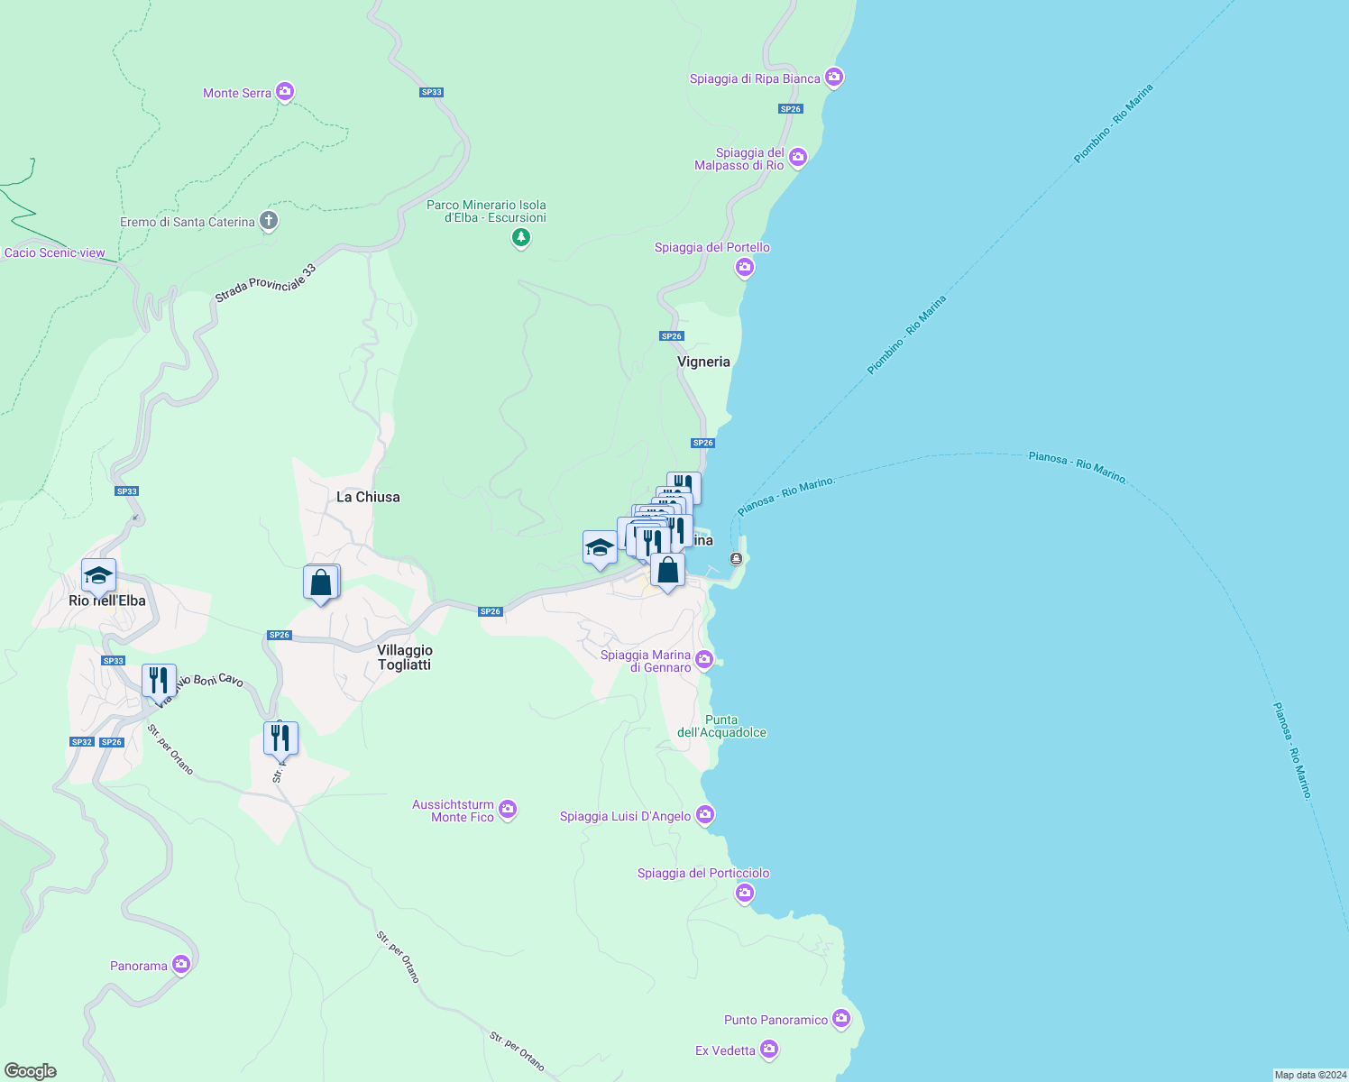Click the Punta dell'Acquadolce label

tap(722, 726)
